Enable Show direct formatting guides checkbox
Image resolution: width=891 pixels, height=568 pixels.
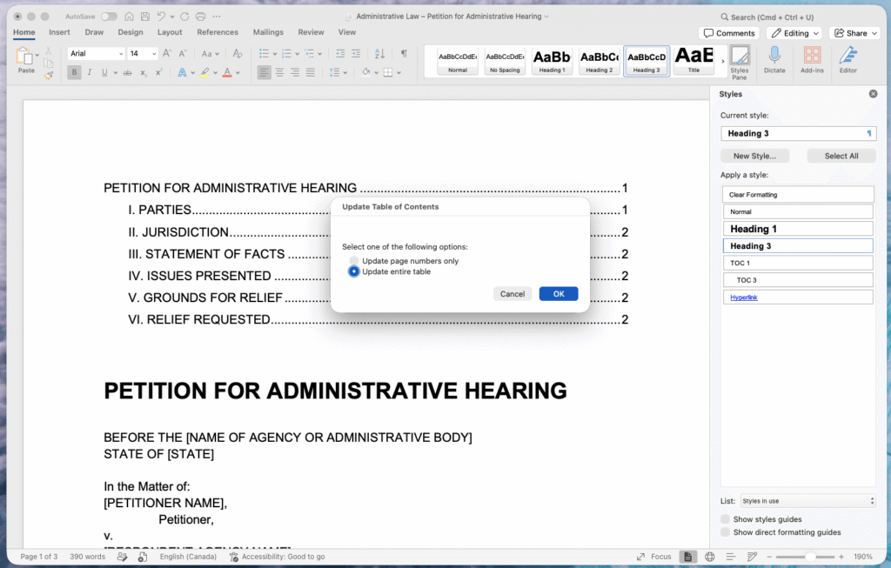click(725, 532)
